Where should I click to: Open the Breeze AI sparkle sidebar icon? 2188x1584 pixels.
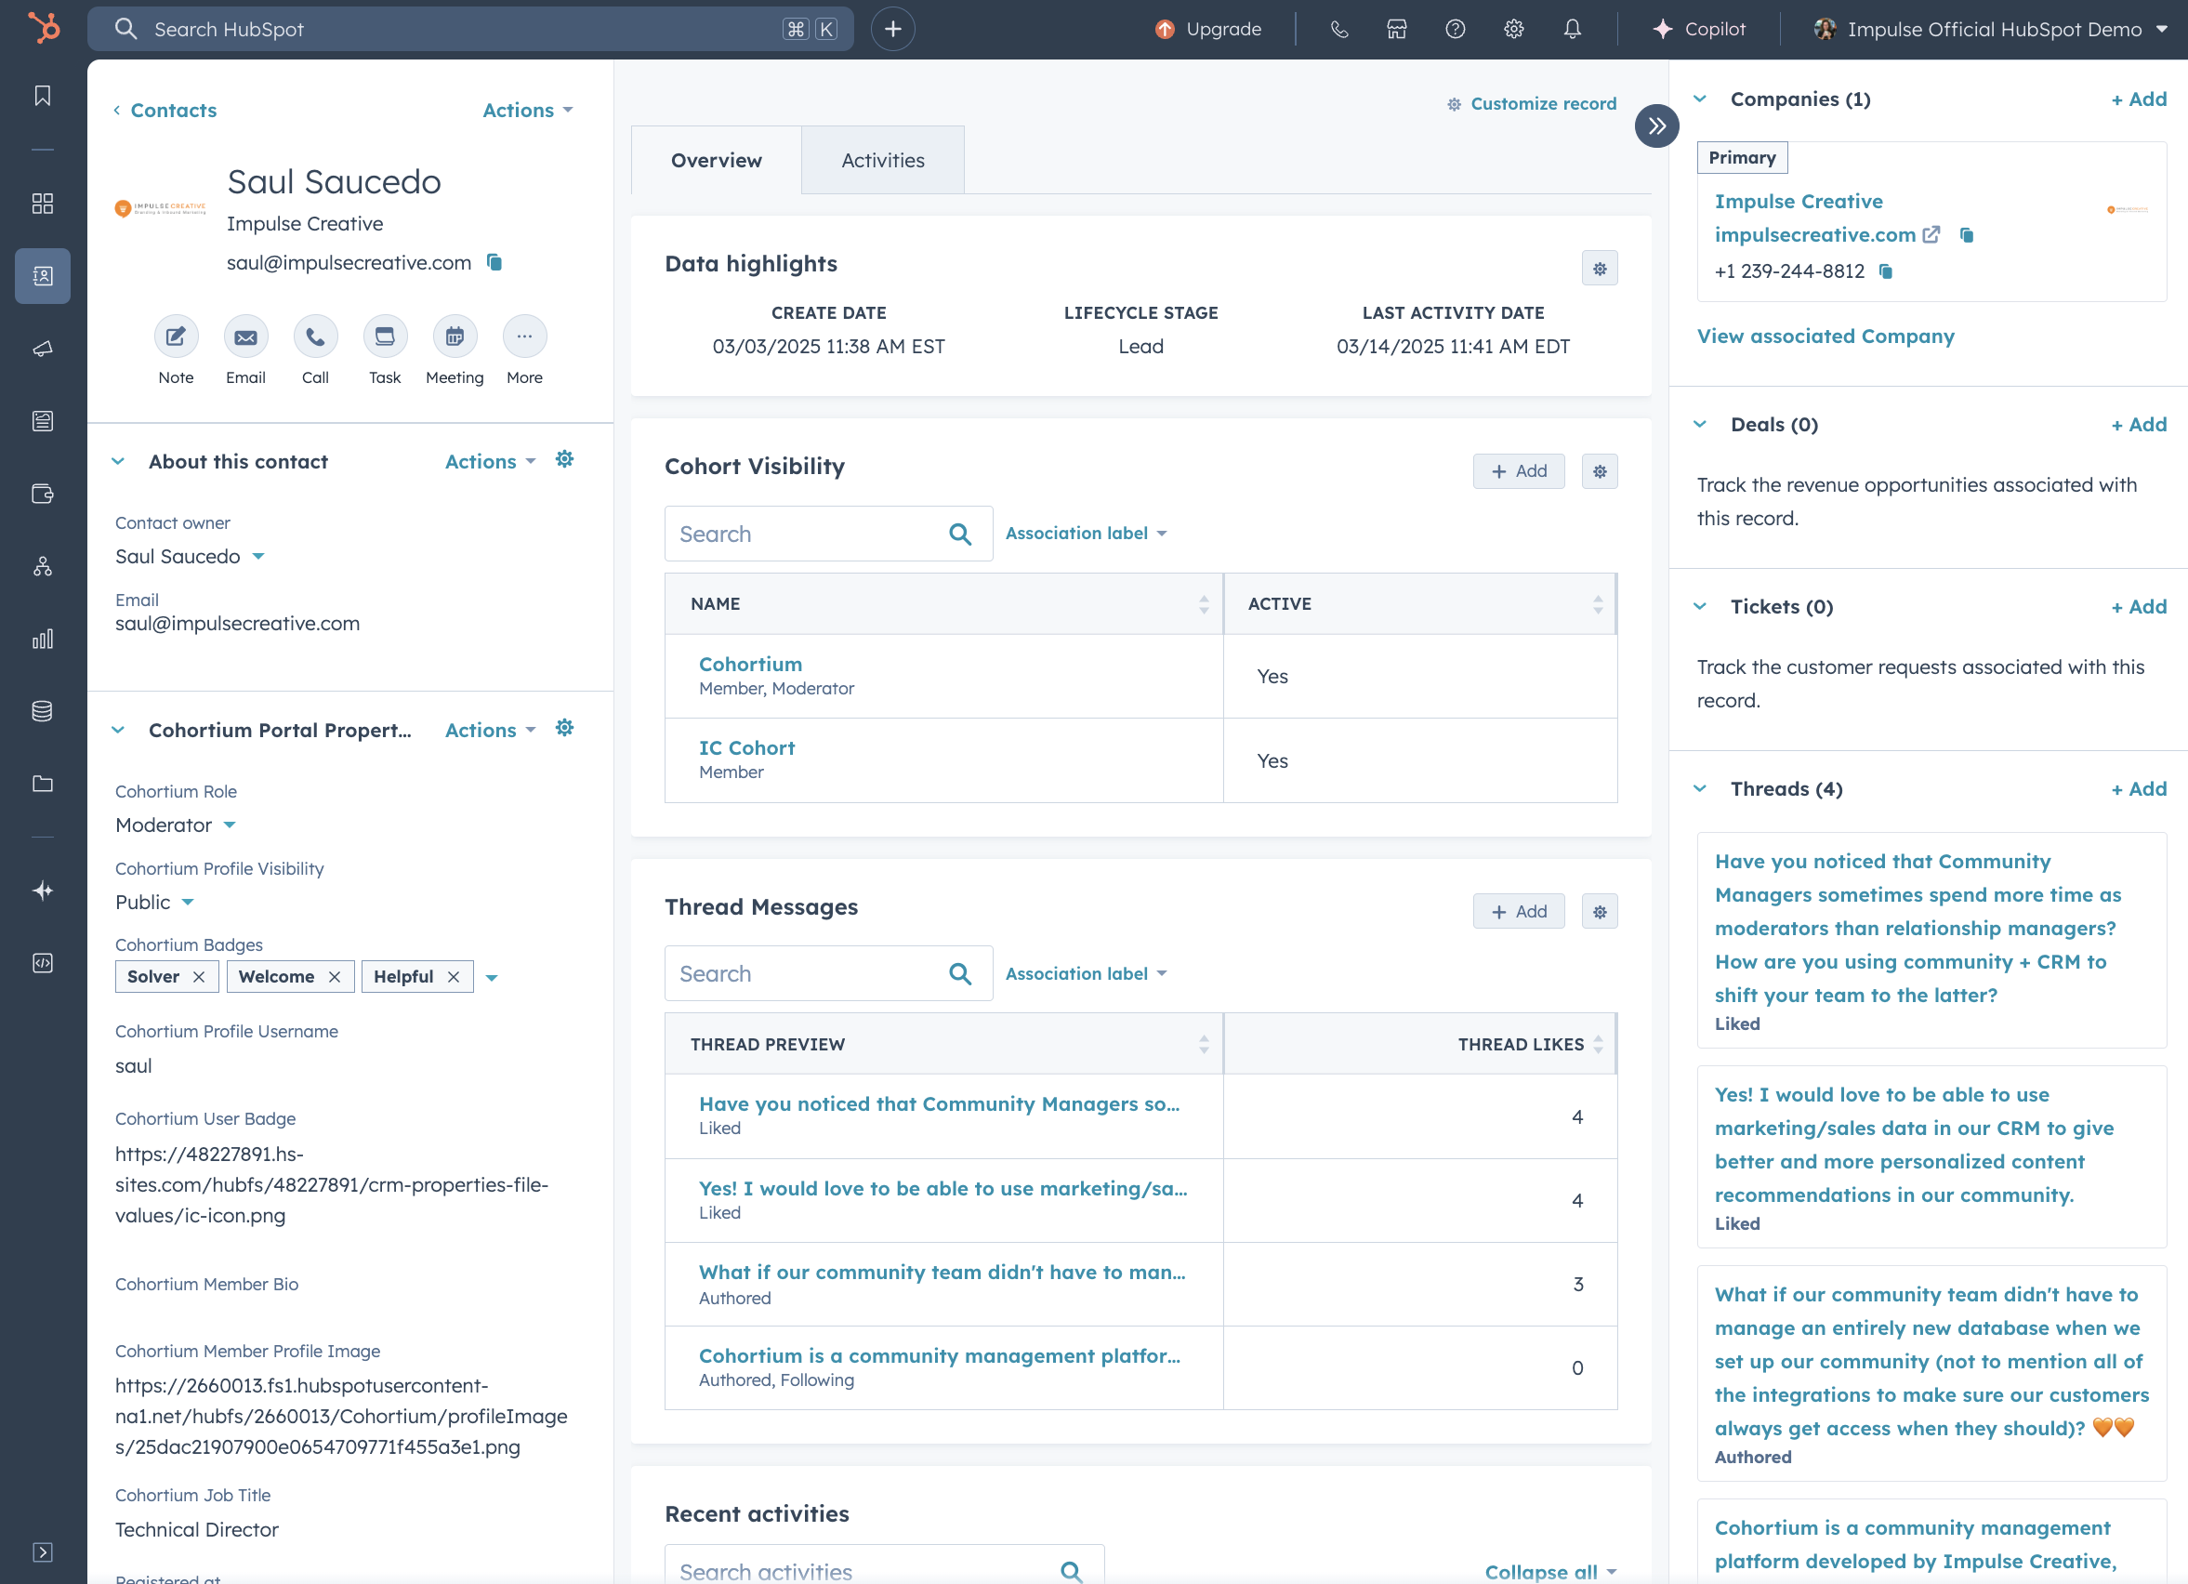[43, 891]
